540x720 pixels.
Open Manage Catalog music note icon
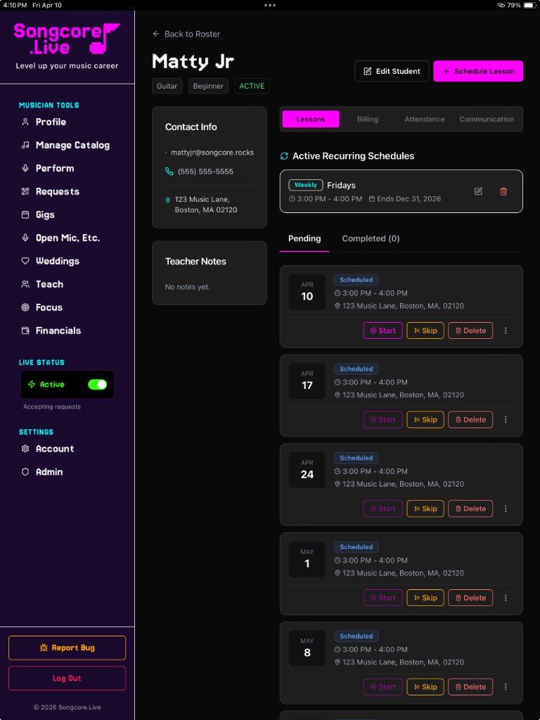tap(25, 145)
